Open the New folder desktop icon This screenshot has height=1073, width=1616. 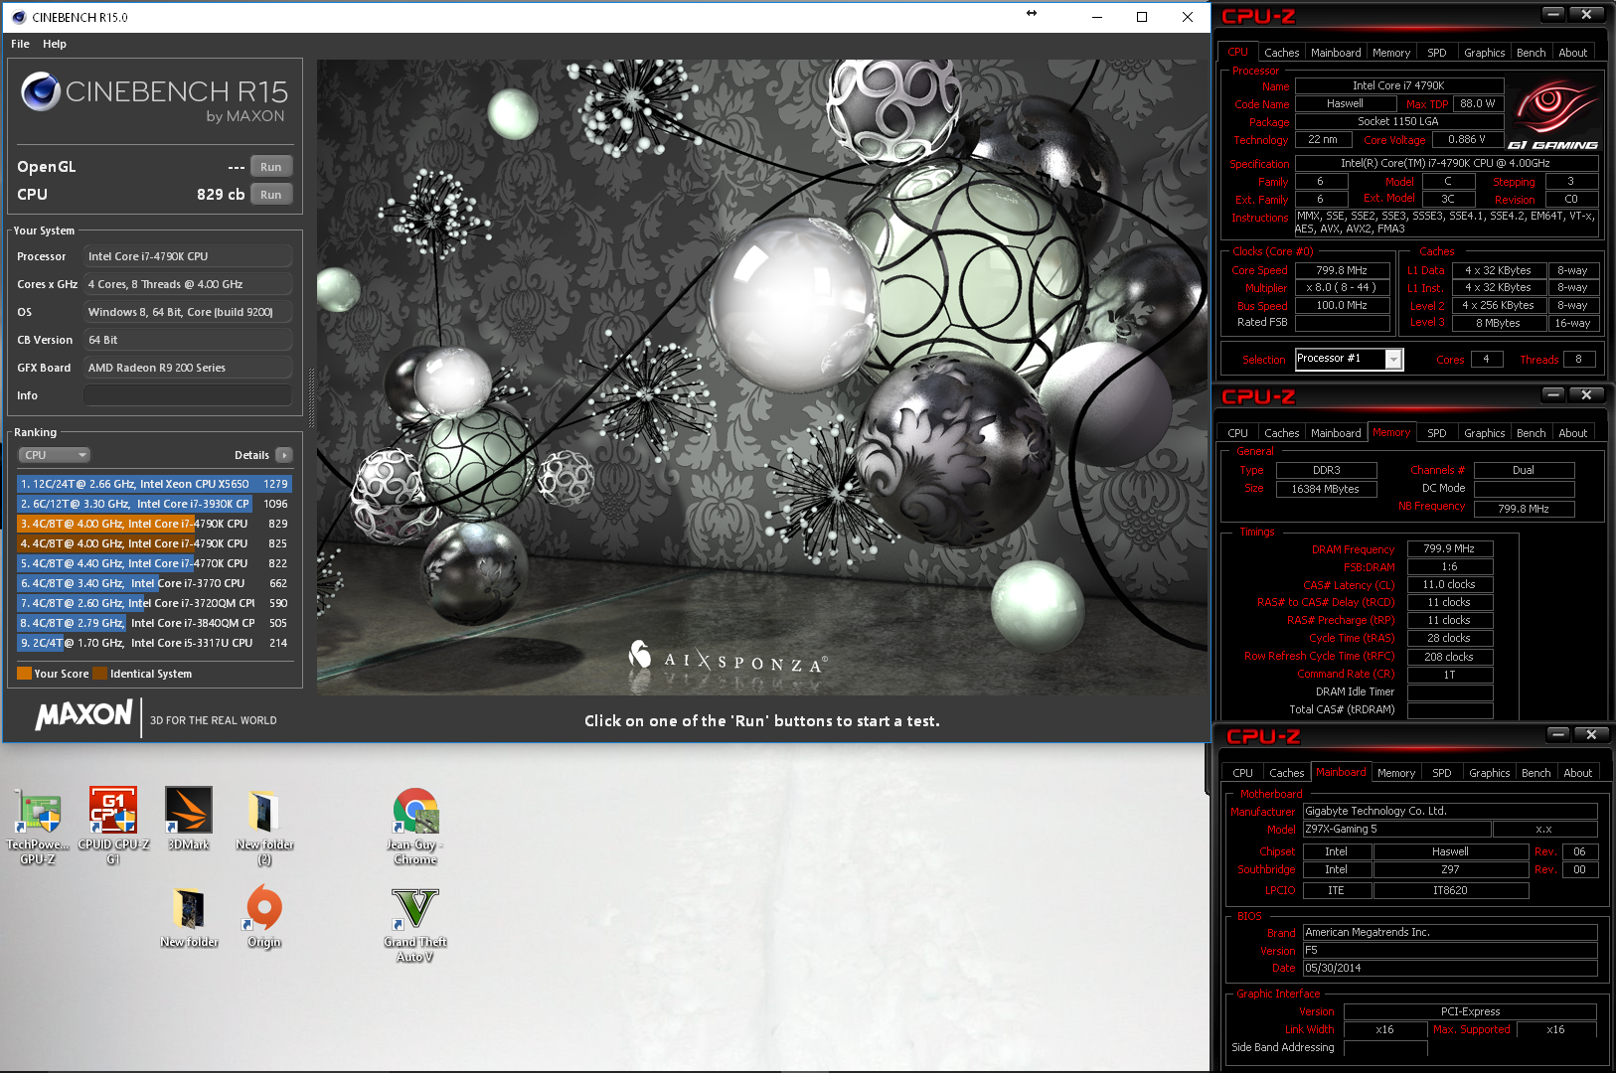click(x=189, y=916)
